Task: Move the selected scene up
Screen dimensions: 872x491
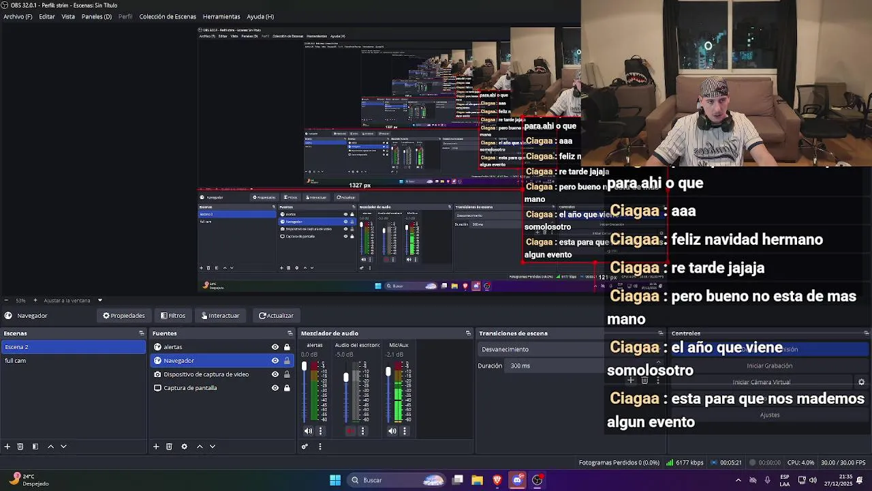Action: point(50,447)
